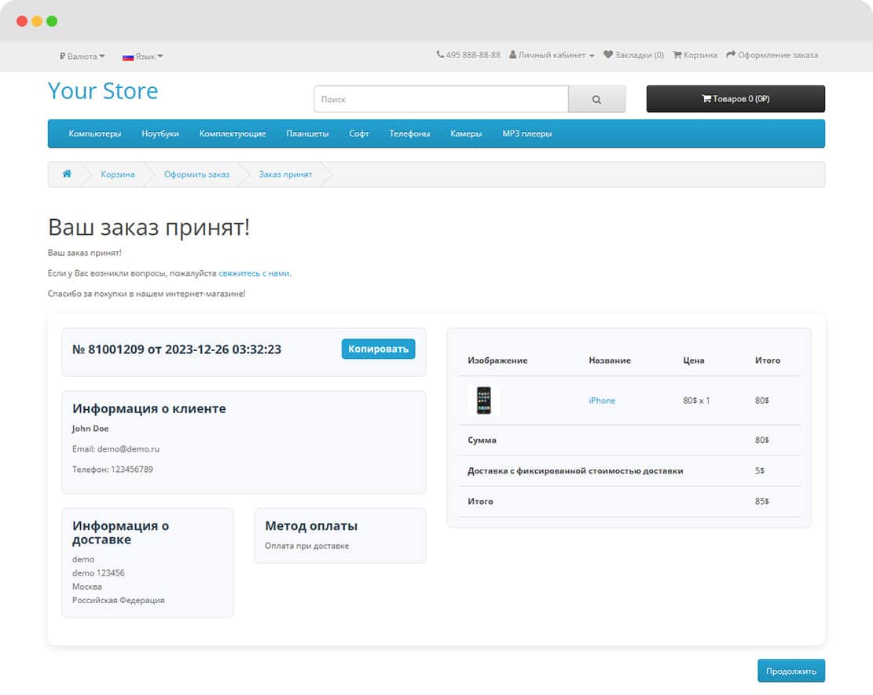
Task: Click the magnifier search button
Action: click(x=597, y=99)
